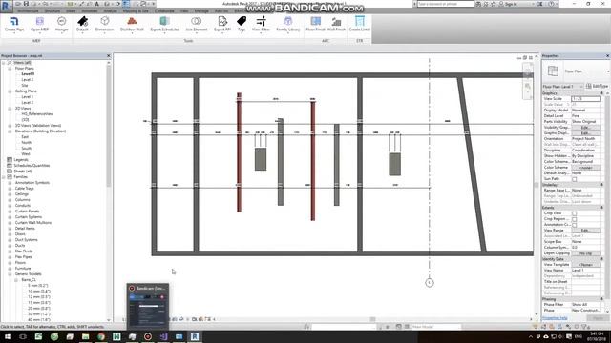
Task: Select the Join Element tool
Action: tap(197, 24)
